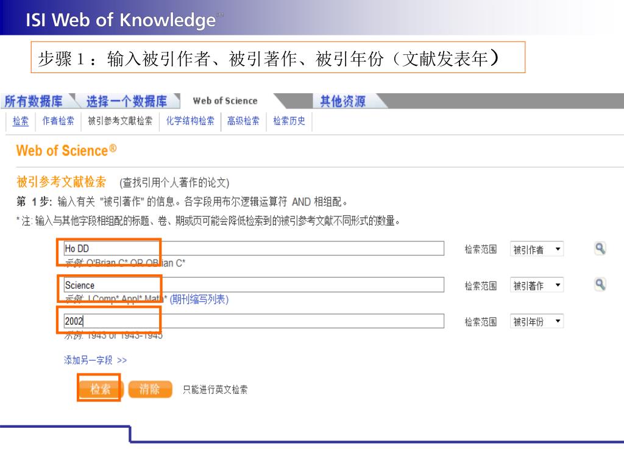624x468 pixels.
Task: Click the 只能进行英文检索 note text
Action: 215,389
